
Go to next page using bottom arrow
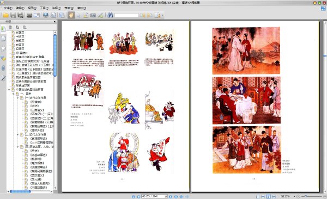tap(171, 196)
